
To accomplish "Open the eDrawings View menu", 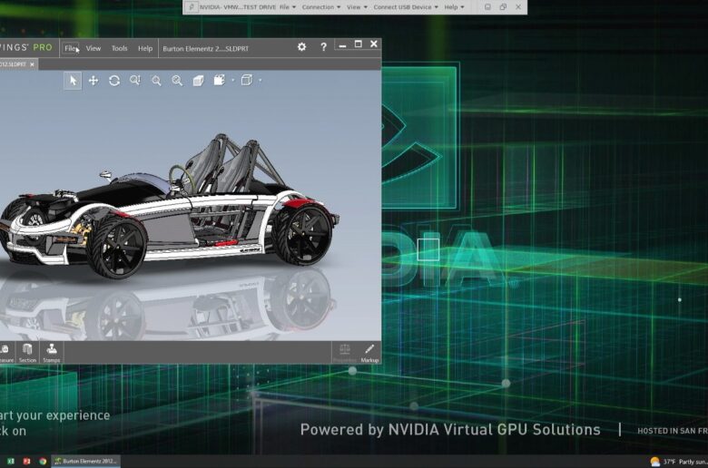I will pos(93,48).
